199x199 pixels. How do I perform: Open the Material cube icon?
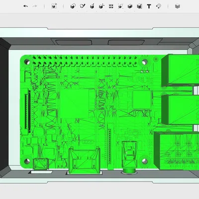pos(178,6)
